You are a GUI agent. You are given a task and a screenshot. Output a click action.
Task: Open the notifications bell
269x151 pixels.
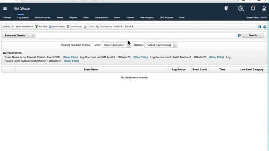(x=253, y=8)
